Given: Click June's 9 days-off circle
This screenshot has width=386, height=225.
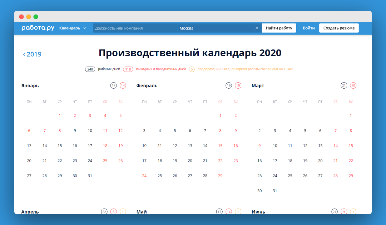Looking at the screenshot, I should [344, 212].
